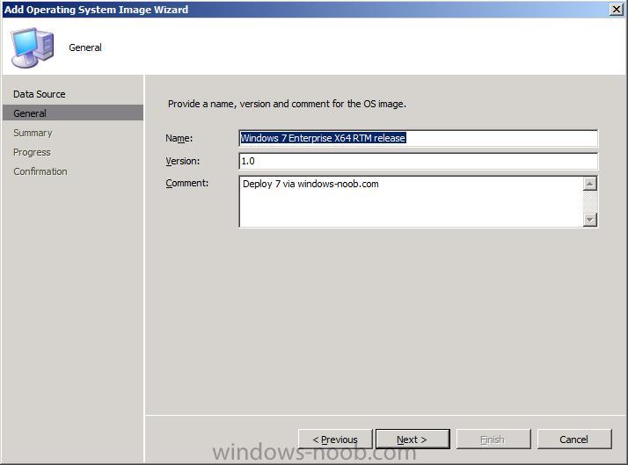Screen dimensions: 628x465
Task: Click Comment box scroll up arrow
Action: pyautogui.click(x=589, y=184)
